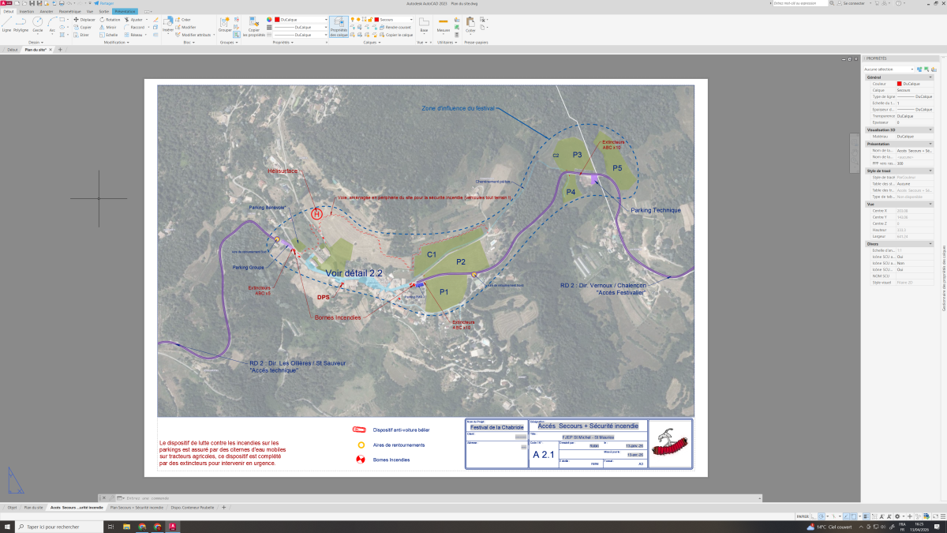
Task: Open the Secours layer dropdown
Action: [393, 19]
